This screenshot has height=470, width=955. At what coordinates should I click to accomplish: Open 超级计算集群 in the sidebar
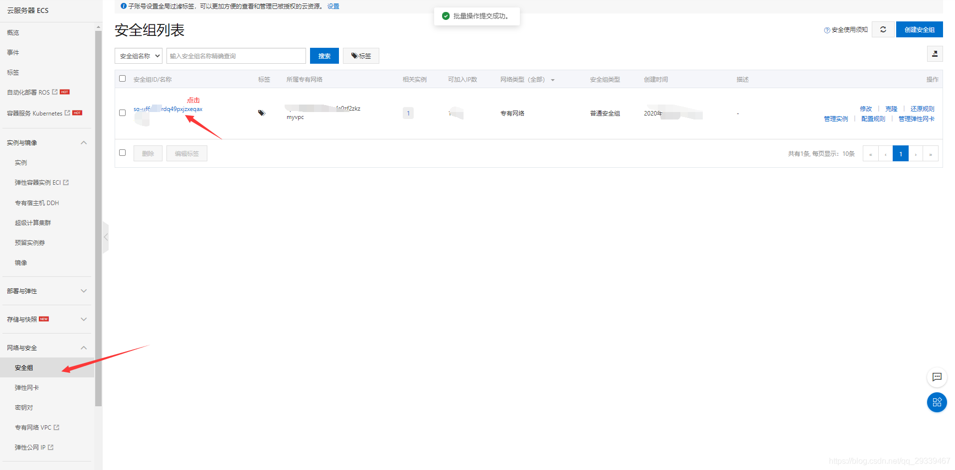(x=33, y=223)
